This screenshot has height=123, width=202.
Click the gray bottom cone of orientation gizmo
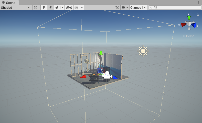189,28
